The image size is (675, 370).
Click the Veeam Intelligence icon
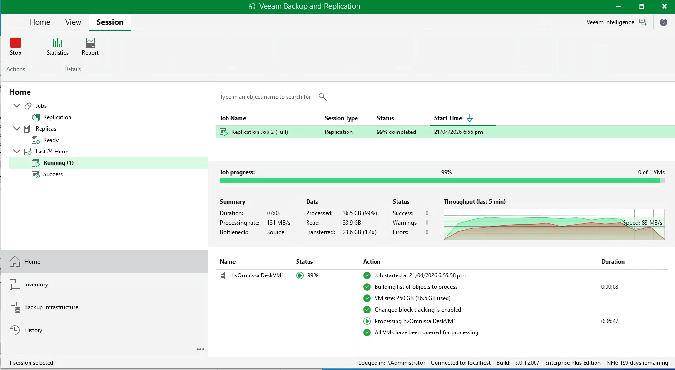[x=643, y=22]
